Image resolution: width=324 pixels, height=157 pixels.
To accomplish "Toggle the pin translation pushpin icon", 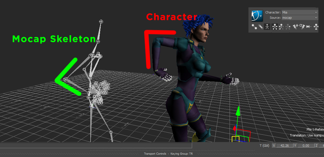I will tap(295, 26).
